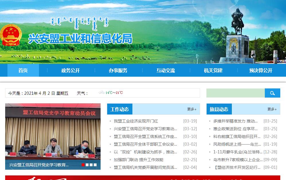Image resolution: width=286 pixels, height=180 pixels.
Task: Click the 旗县动态 section tab
Action: coord(219,109)
